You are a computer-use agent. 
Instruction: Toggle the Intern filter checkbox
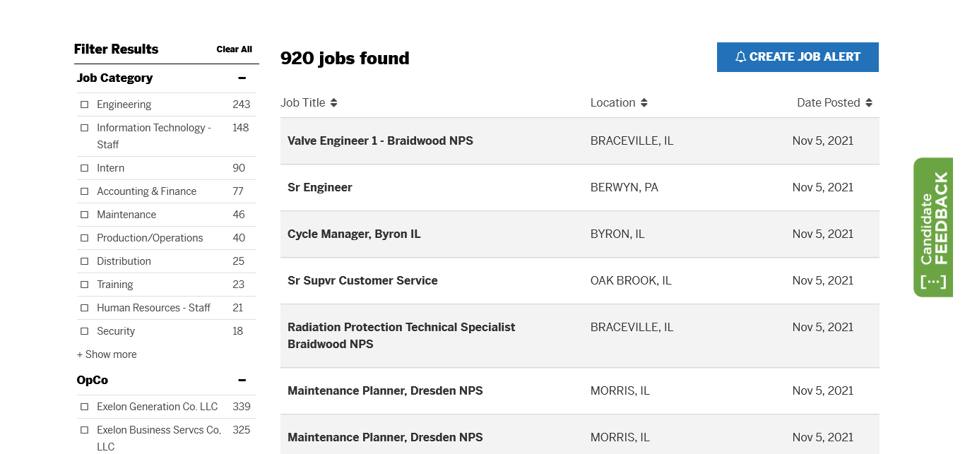point(85,168)
